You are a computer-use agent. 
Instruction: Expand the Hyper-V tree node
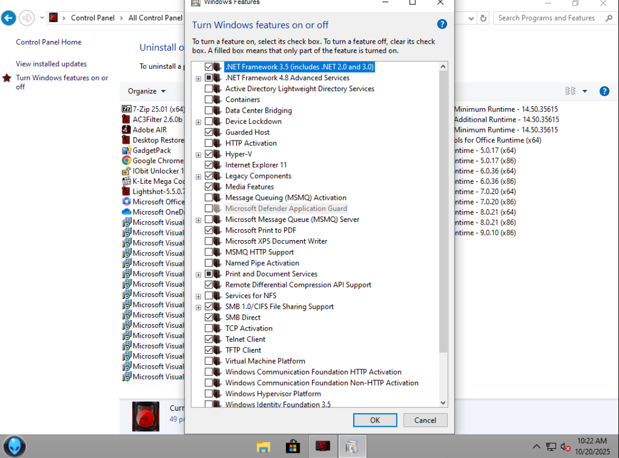click(x=199, y=155)
